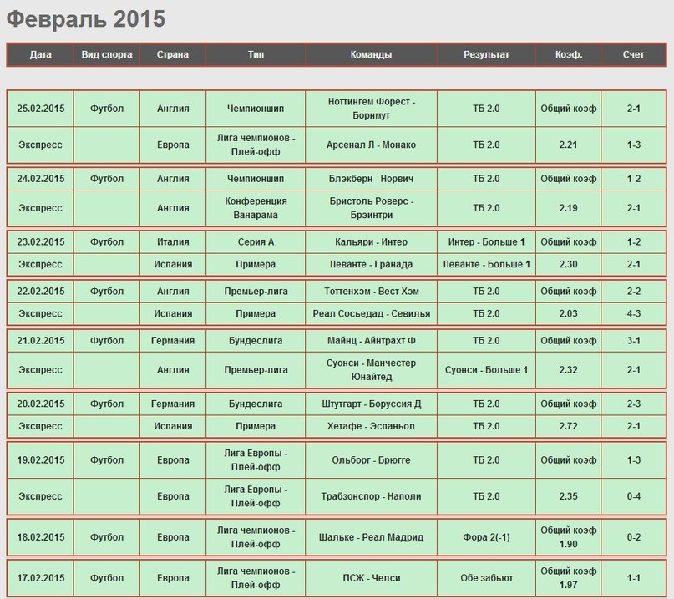Select the date cell 21.02.2015
Image resolution: width=674 pixels, height=599 pixels.
click(x=40, y=341)
